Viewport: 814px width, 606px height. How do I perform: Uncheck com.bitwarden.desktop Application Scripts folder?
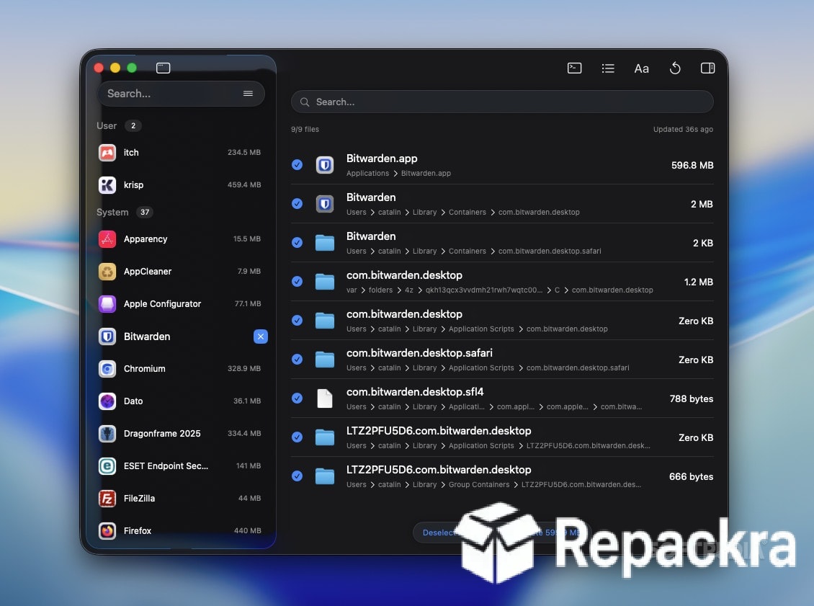tap(297, 321)
